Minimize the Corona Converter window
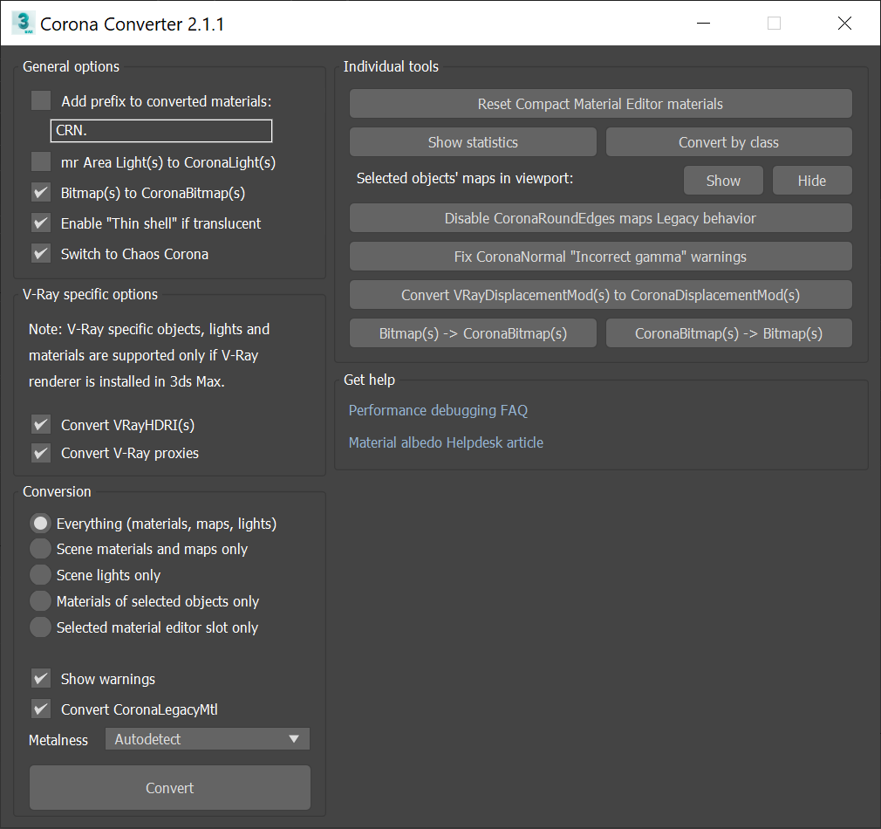 pyautogui.click(x=703, y=23)
